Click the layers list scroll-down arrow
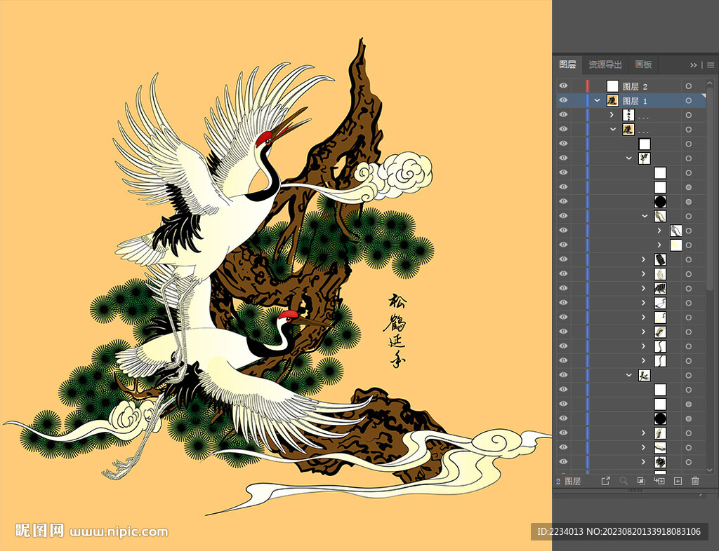 tap(711, 470)
